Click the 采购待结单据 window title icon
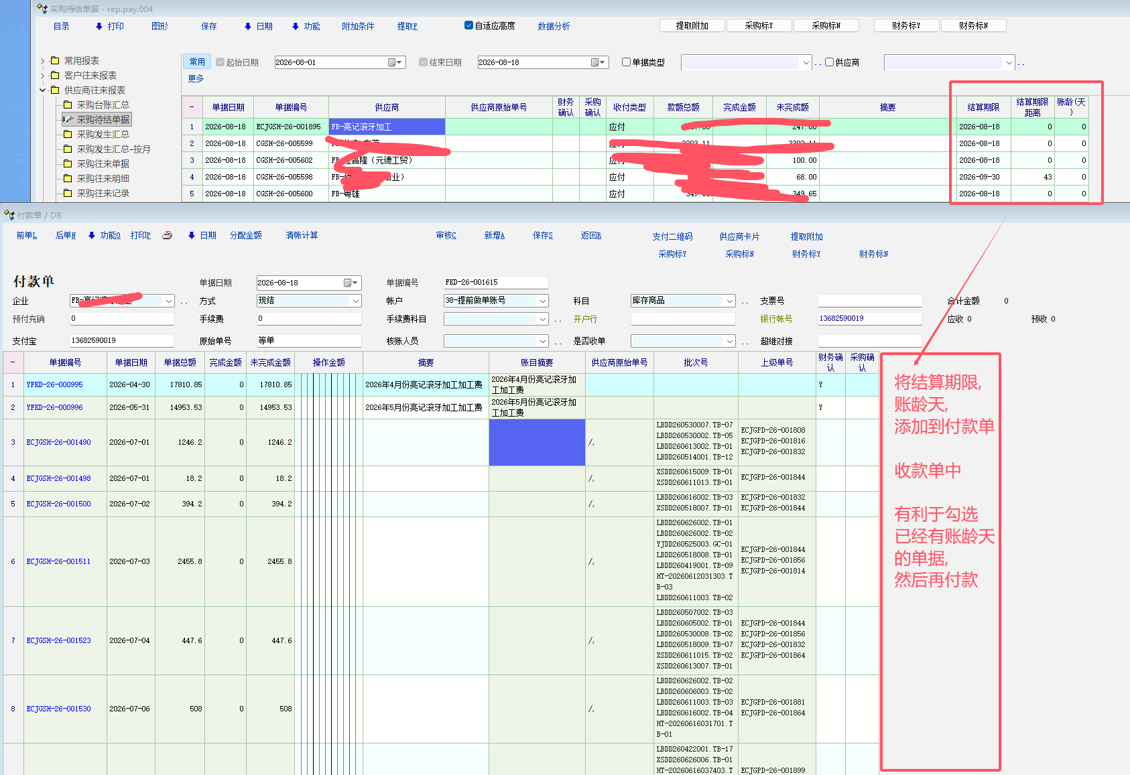1130x775 pixels. click(x=42, y=9)
